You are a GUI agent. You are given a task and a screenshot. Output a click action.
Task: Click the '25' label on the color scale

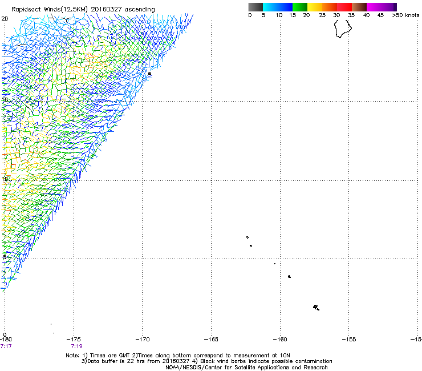[x=322, y=15]
